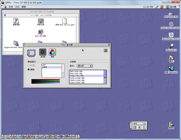Open the 编辑 menu
This screenshot has width=181, height=140.
click(17, 7)
